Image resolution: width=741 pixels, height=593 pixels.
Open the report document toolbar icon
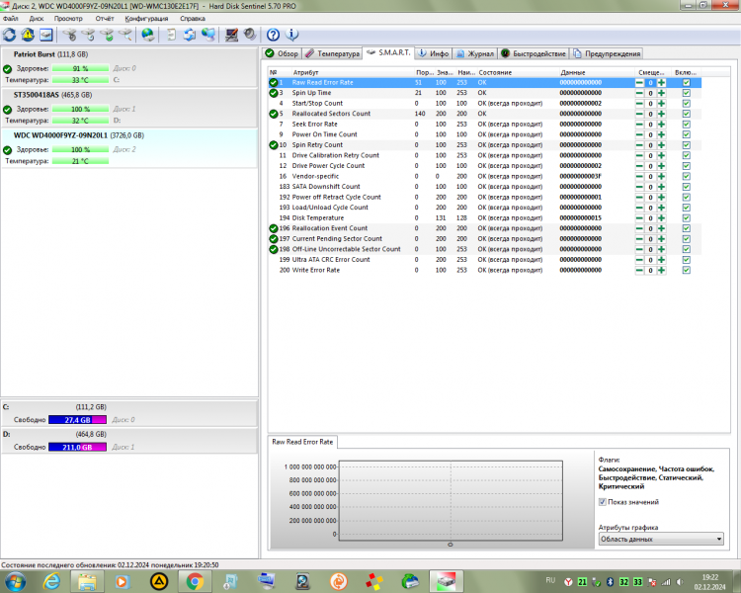[x=172, y=35]
